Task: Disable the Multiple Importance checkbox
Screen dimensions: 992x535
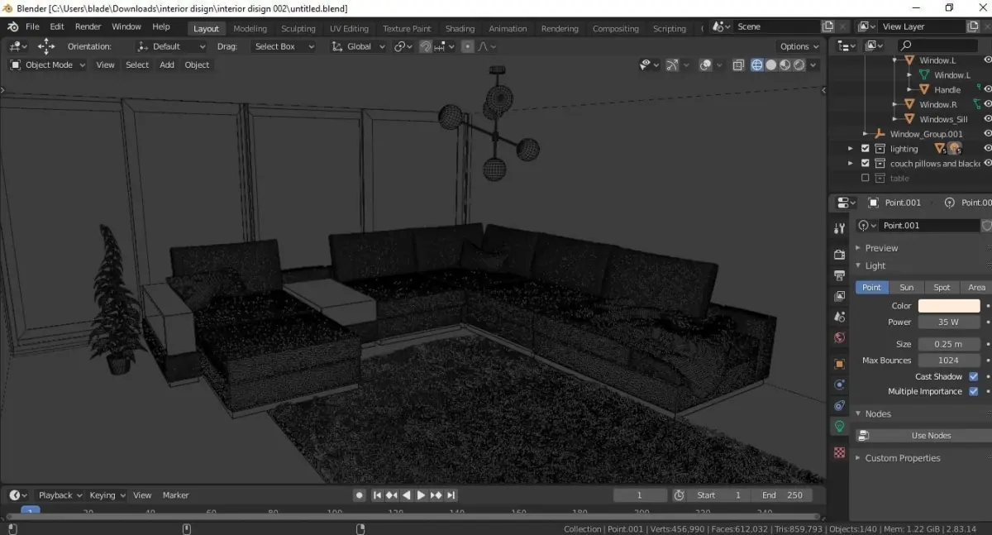Action: 973,391
